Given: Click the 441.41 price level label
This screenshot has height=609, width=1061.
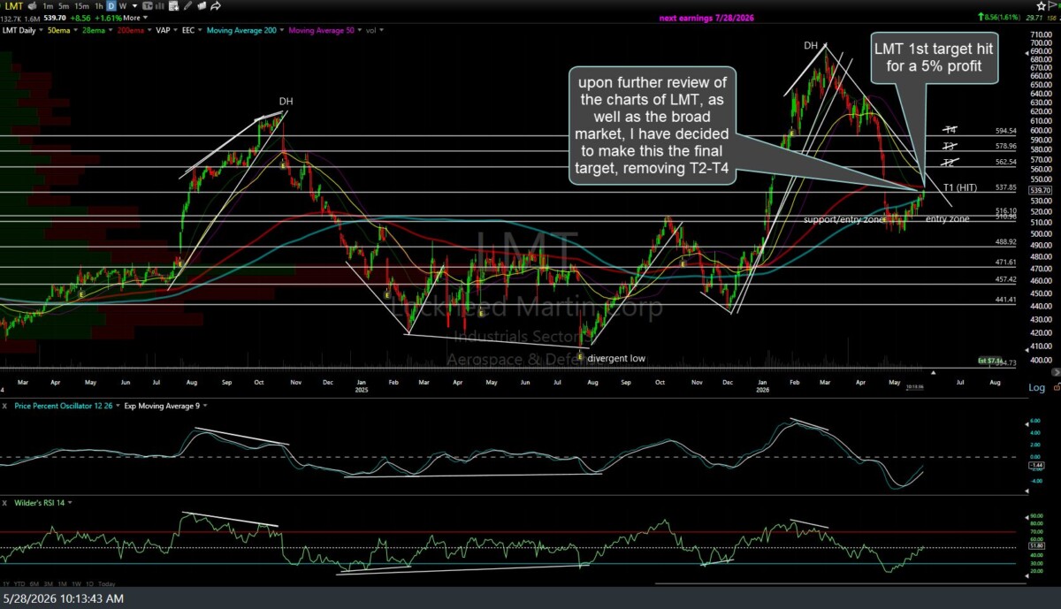Looking at the screenshot, I should pos(1005,300).
